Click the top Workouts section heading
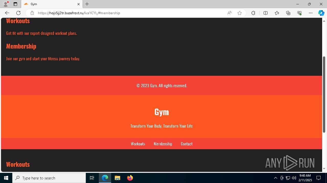 (x=18, y=21)
